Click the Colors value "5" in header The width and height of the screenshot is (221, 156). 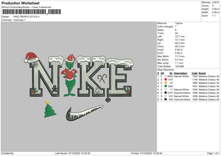[213, 6]
